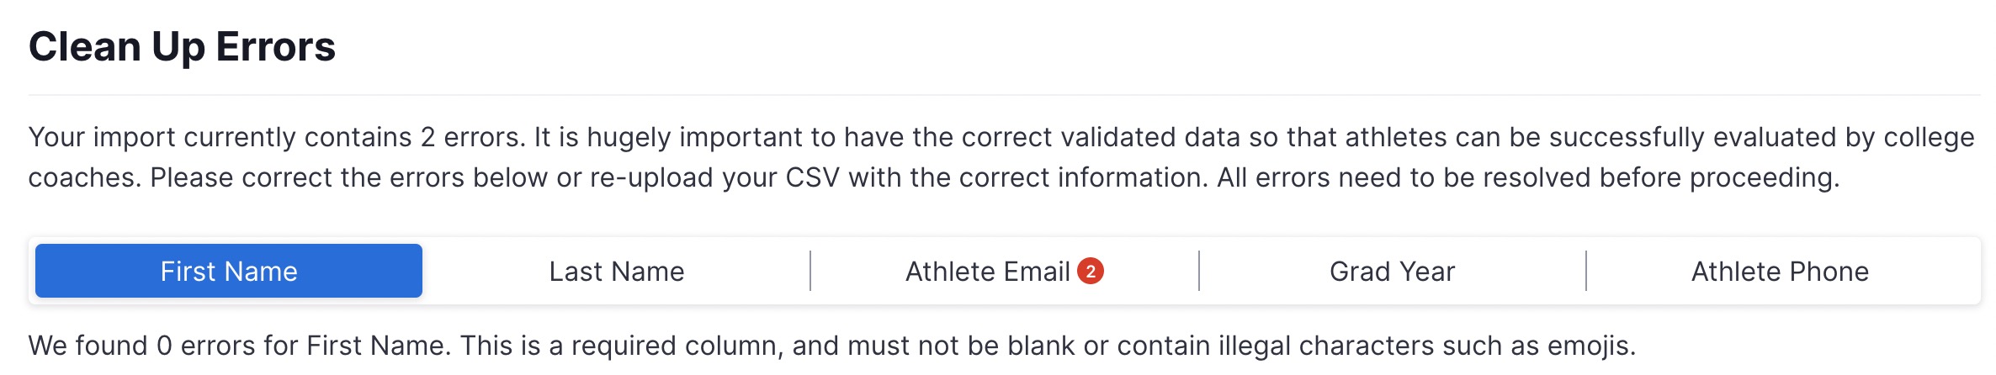Screen dimensions: 1996x375
Task: Show the Athlete Phone tab
Action: click(x=1780, y=272)
